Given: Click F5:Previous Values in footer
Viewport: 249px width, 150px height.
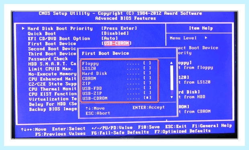Looking at the screenshot, I should pyautogui.click(x=60, y=134).
